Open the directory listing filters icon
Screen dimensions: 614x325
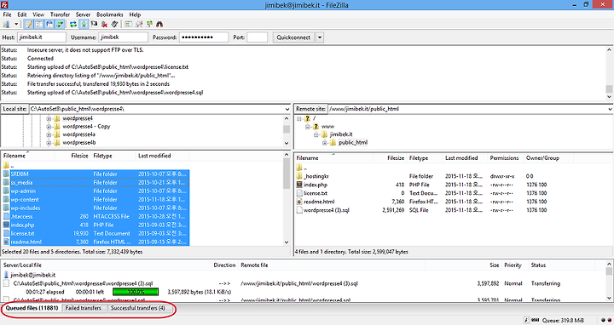point(128,24)
